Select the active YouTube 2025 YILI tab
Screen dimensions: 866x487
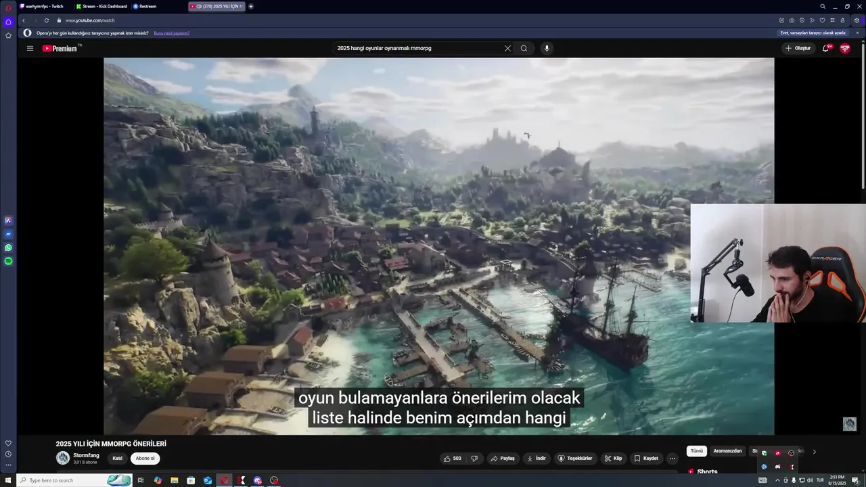[x=216, y=6]
